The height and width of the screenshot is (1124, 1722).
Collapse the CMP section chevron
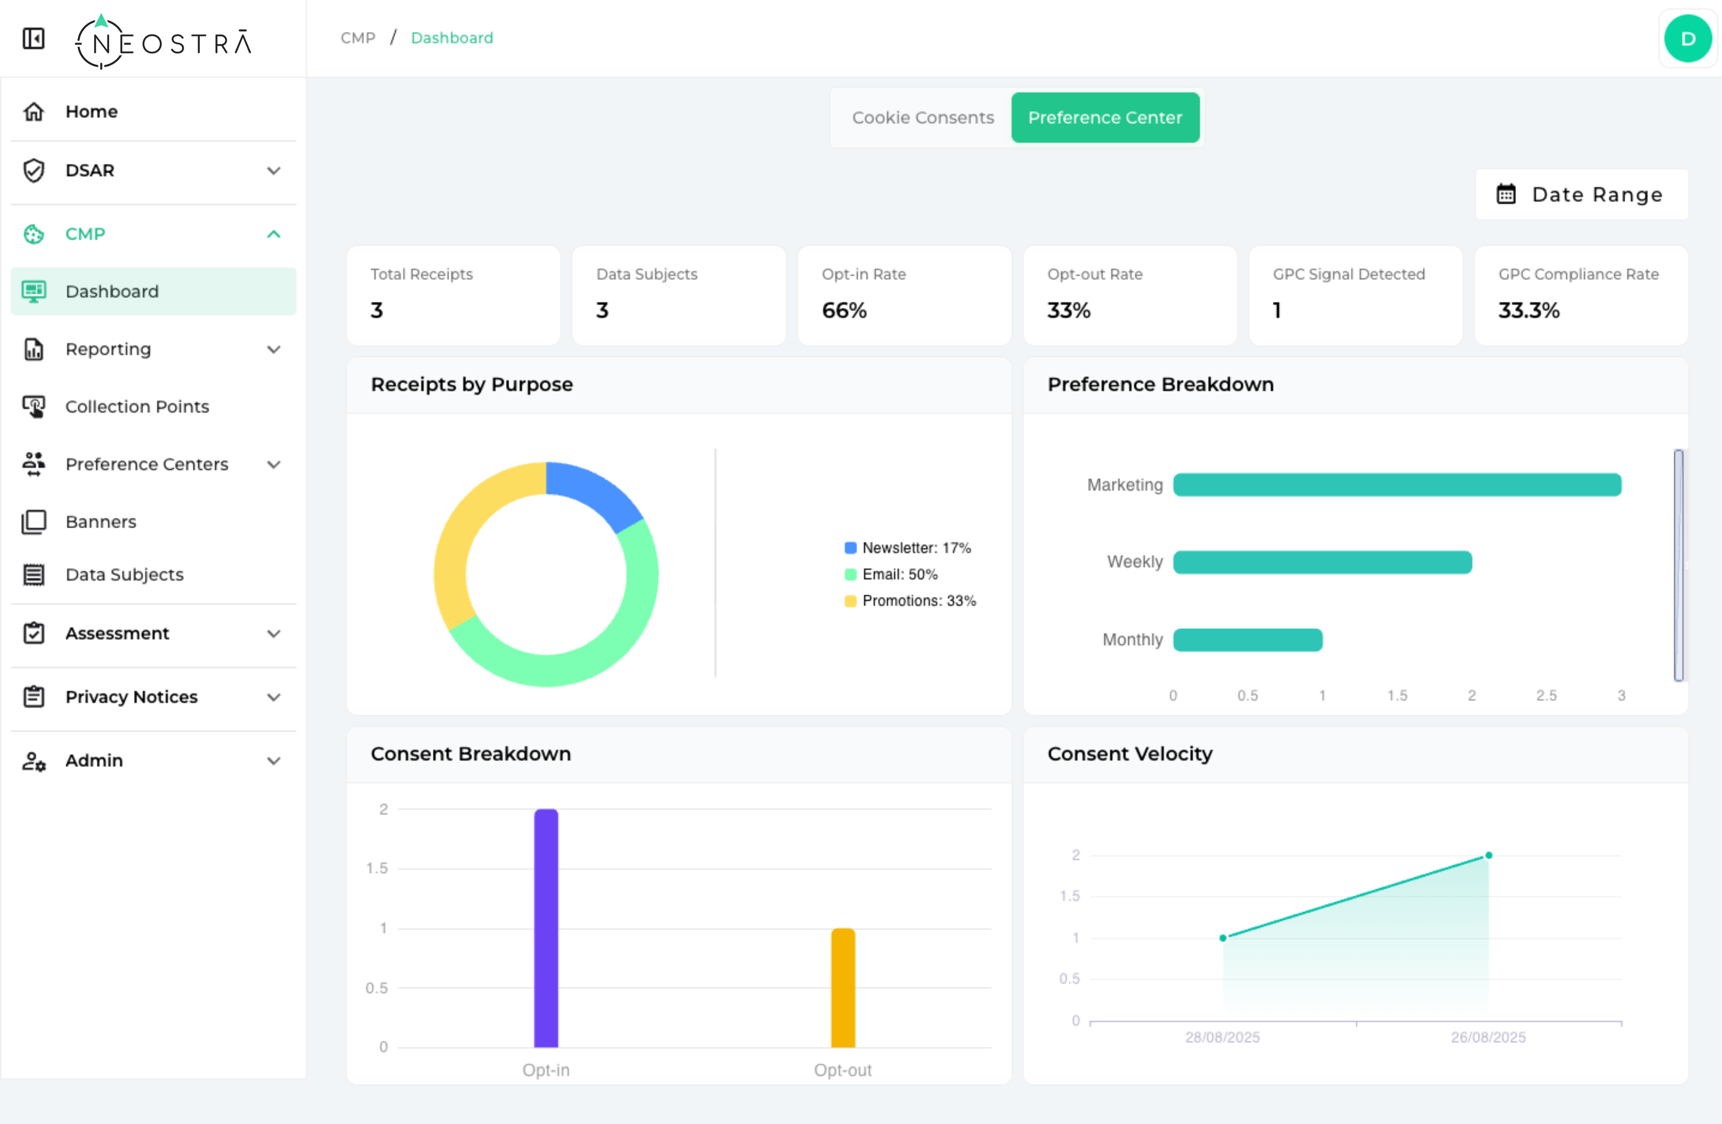click(273, 234)
